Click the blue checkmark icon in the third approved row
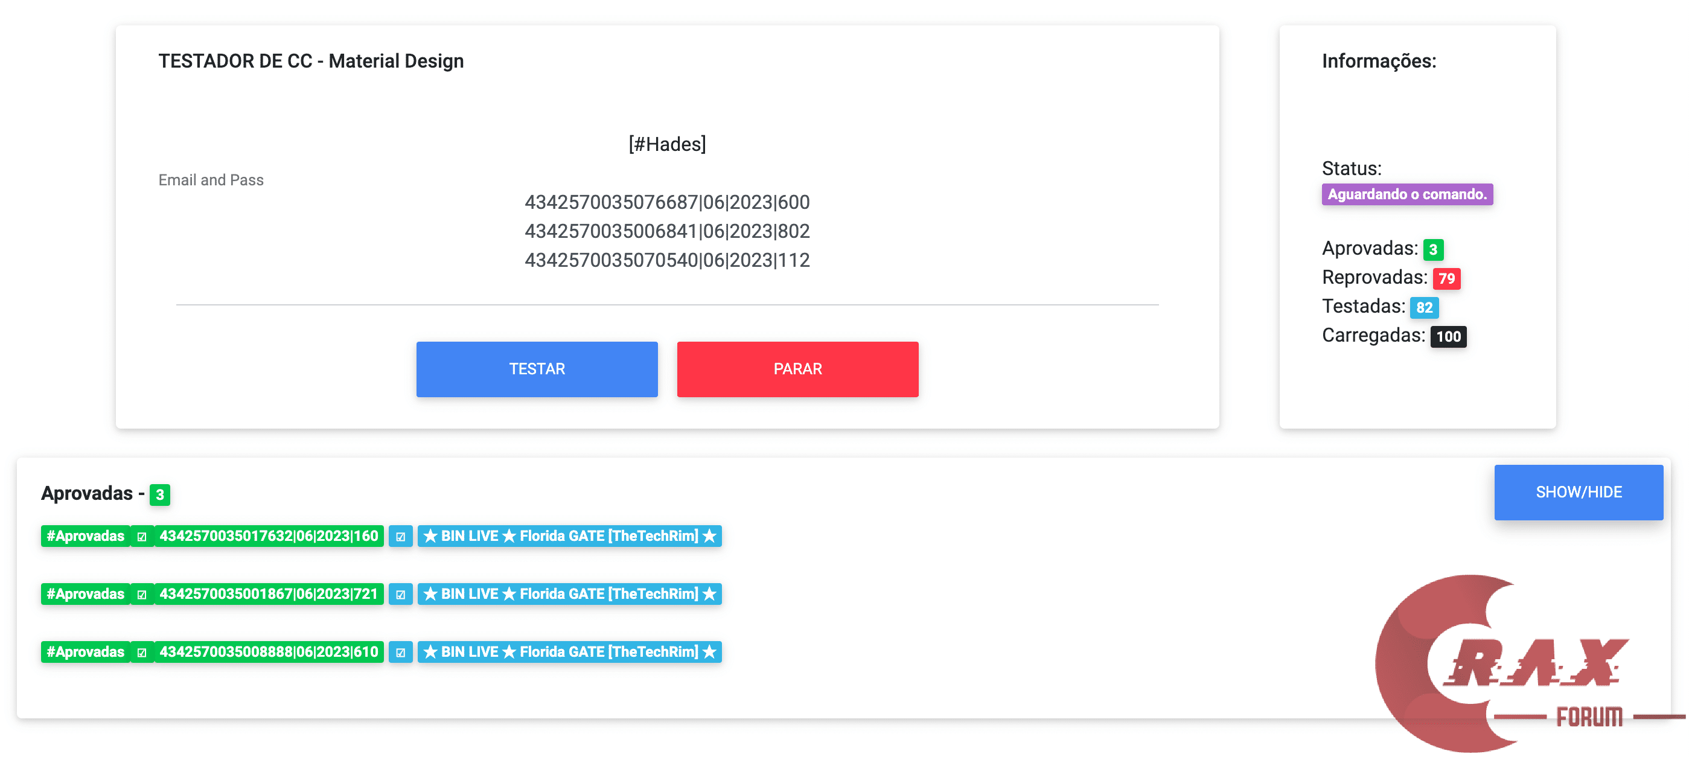1689x757 pixels. pos(400,652)
